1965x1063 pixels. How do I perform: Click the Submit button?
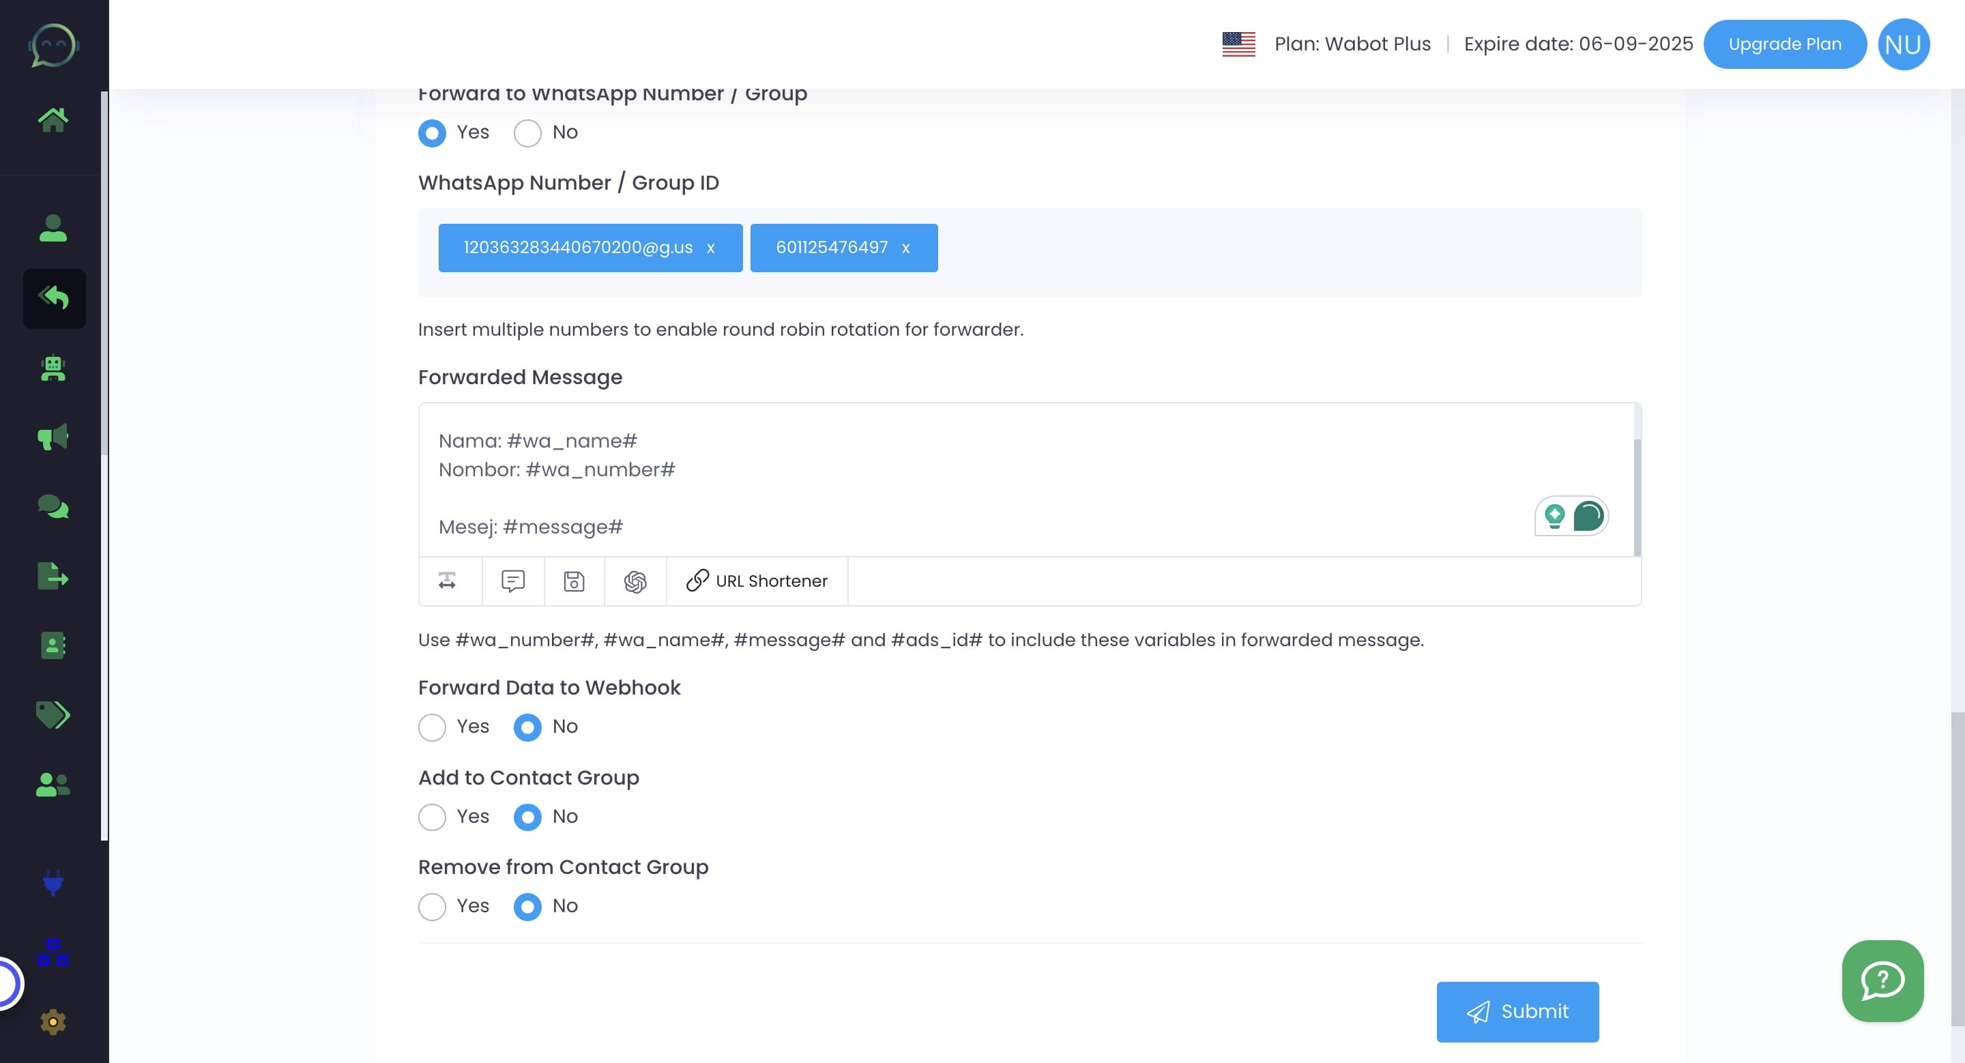1517,1011
